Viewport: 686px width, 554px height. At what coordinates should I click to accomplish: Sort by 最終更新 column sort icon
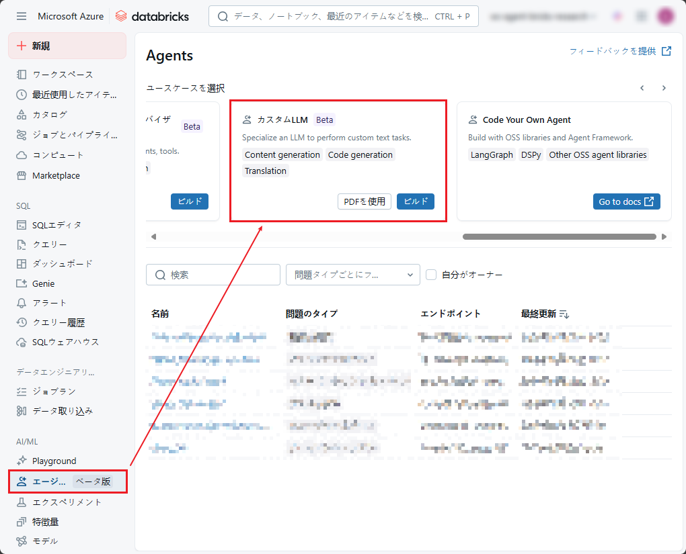[x=564, y=314]
